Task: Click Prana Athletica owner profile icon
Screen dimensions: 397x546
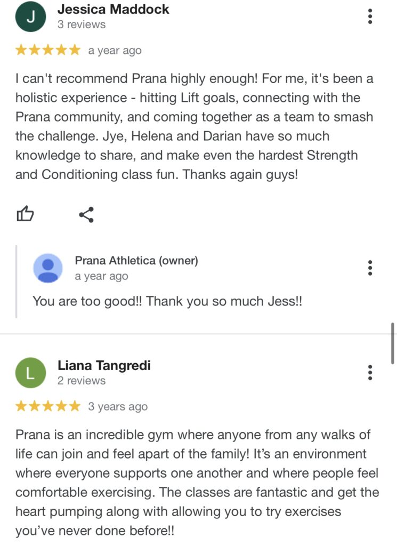Action: (48, 268)
